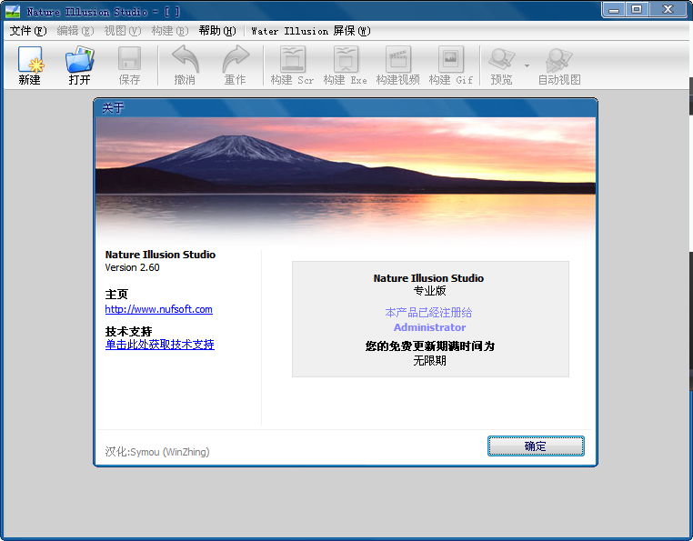This screenshot has height=541, width=693.
Task: Minimize the Nature Illusion Studio window
Action: click(x=614, y=9)
